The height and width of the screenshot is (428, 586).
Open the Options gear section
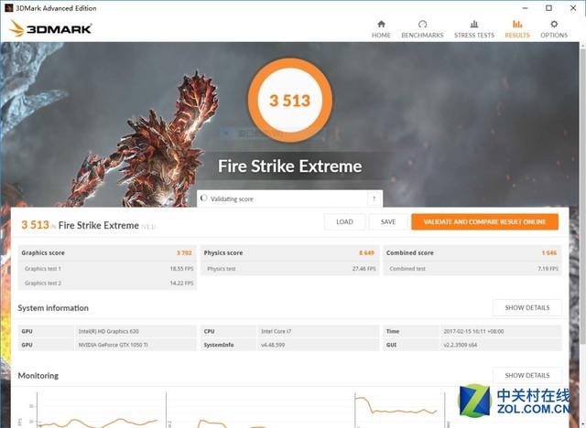click(554, 29)
